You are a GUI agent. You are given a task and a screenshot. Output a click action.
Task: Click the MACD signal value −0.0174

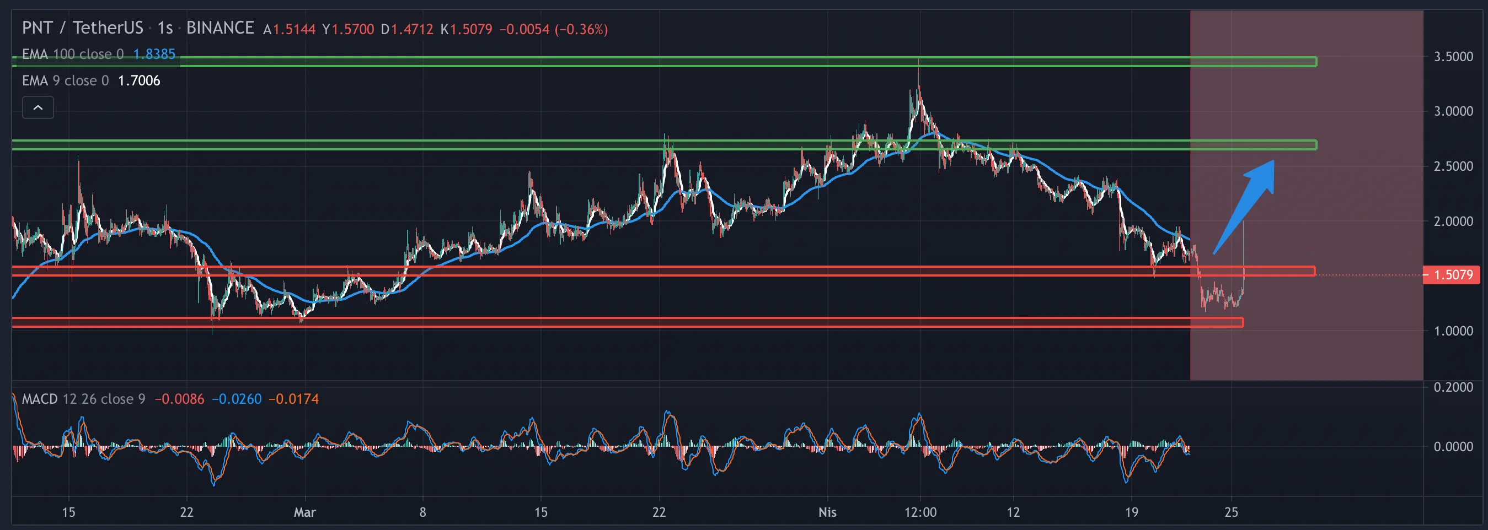click(x=294, y=399)
